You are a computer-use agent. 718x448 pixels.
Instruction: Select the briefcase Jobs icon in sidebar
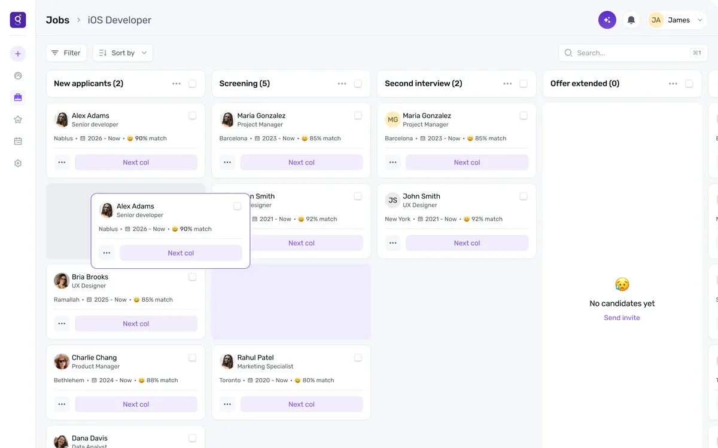pos(18,97)
